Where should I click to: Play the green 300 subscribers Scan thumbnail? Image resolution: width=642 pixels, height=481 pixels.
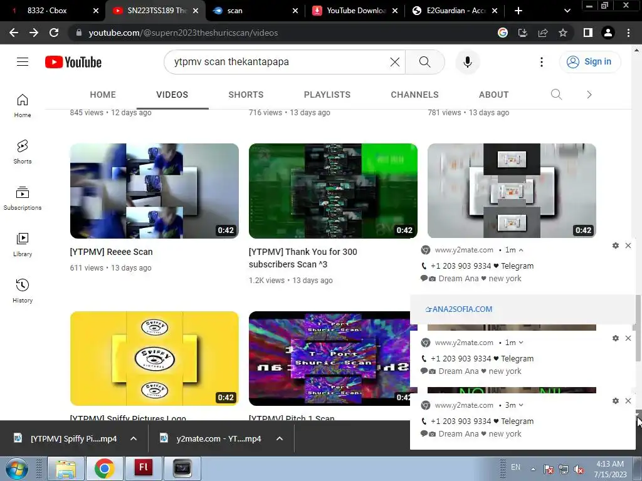[334, 191]
